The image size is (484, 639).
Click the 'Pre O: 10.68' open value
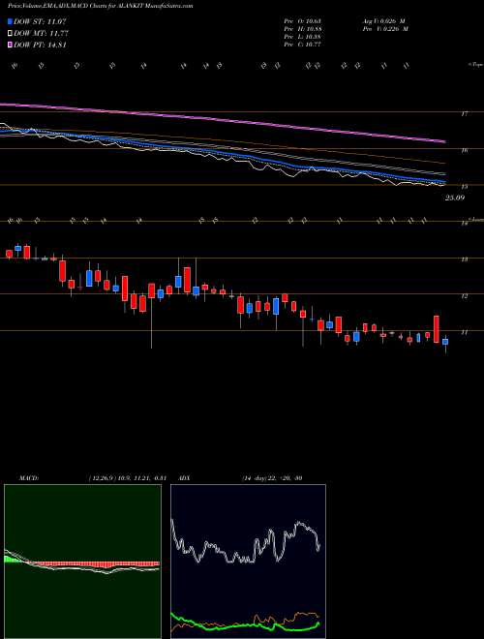[x=303, y=20]
